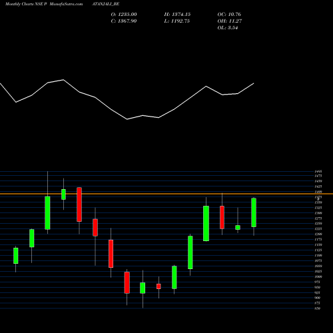This screenshot has height=333, width=333.
Task: Click the 1000 price axis label
Action: point(318,276)
